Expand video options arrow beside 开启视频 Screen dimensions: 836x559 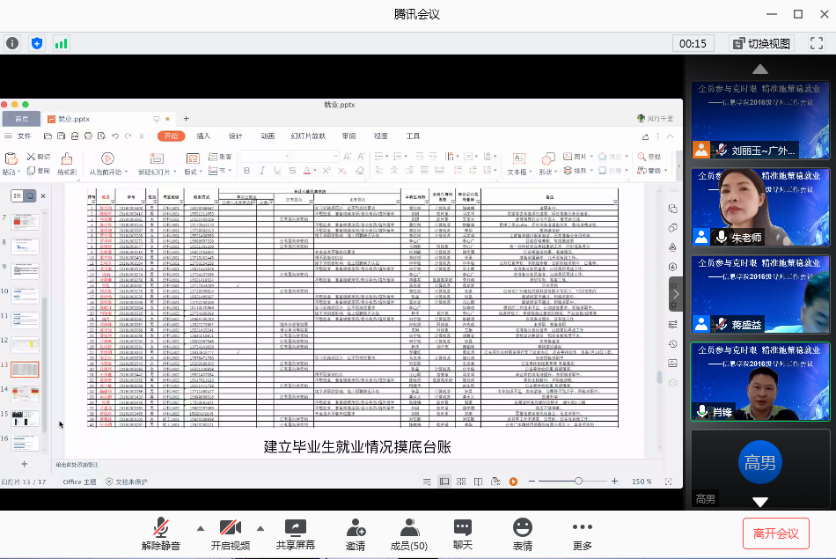pos(260,528)
